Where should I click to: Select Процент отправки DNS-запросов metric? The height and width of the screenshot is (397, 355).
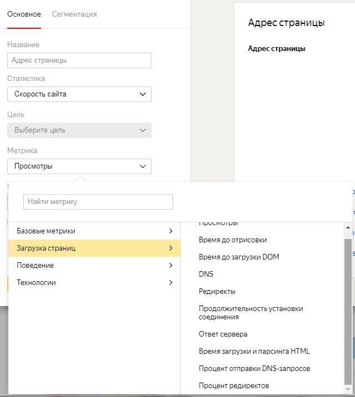pyautogui.click(x=254, y=368)
